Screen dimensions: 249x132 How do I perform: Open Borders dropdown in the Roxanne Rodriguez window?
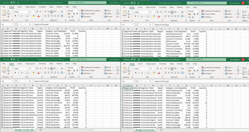(30, 73)
